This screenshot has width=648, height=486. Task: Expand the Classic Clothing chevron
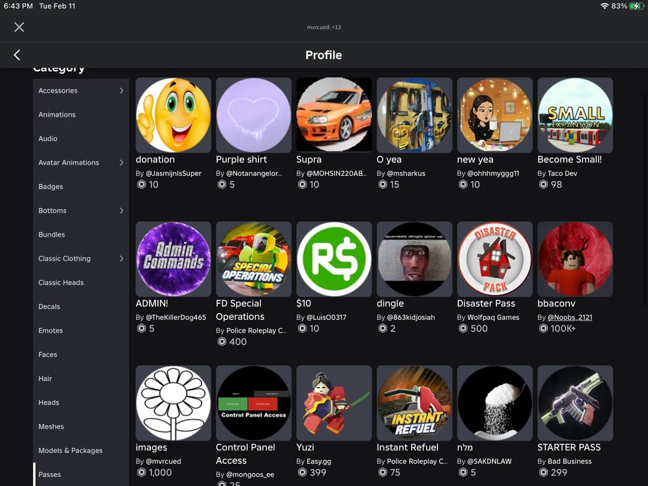121,259
